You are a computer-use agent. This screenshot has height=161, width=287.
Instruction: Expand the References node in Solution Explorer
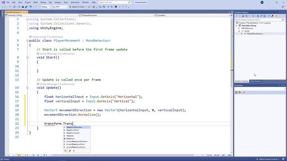[239, 28]
